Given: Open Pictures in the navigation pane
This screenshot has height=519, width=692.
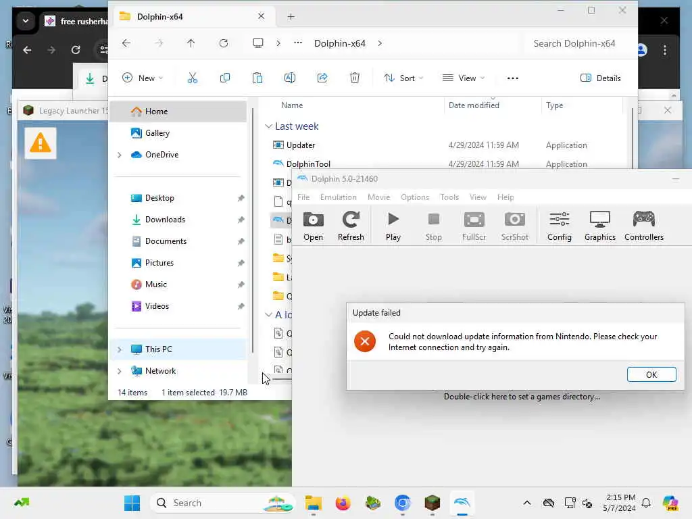Looking at the screenshot, I should point(178,263).
